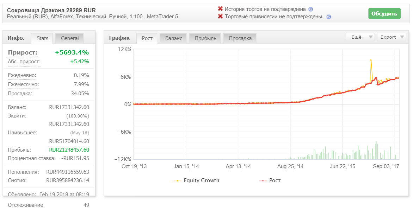Select the Рост chart tab
413x210 pixels.
[147, 38]
